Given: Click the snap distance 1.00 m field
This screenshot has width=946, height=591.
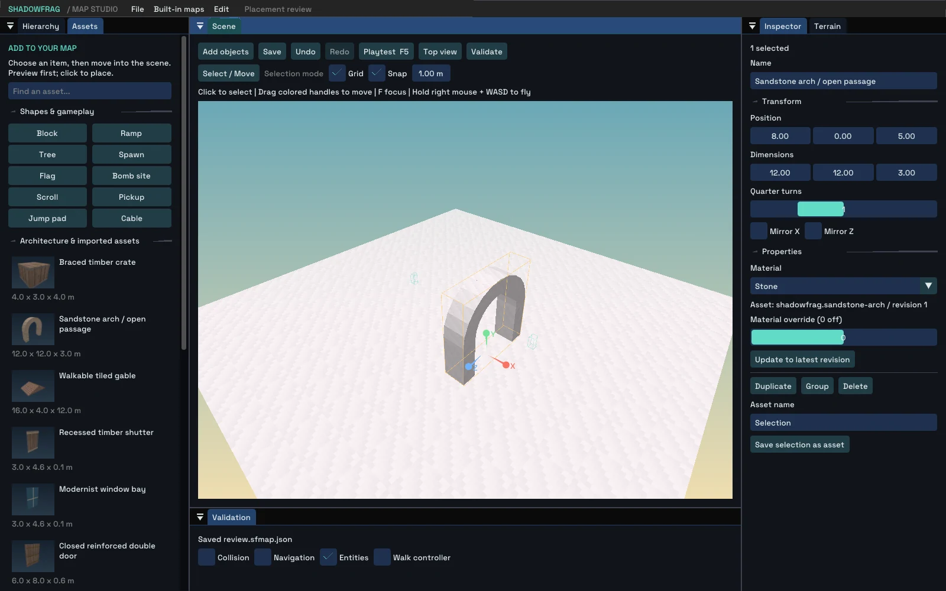Looking at the screenshot, I should [431, 73].
